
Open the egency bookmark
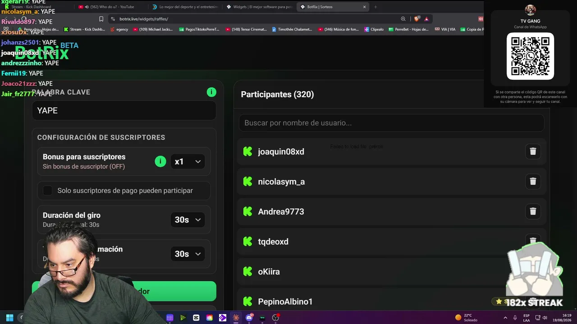point(119,29)
